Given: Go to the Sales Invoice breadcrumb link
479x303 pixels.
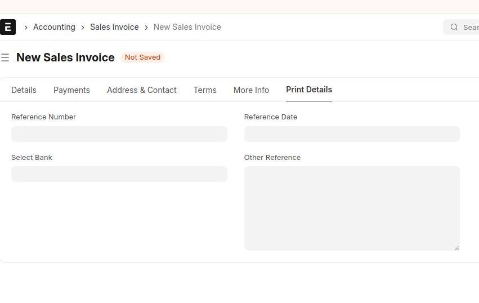Looking at the screenshot, I should pos(114,27).
